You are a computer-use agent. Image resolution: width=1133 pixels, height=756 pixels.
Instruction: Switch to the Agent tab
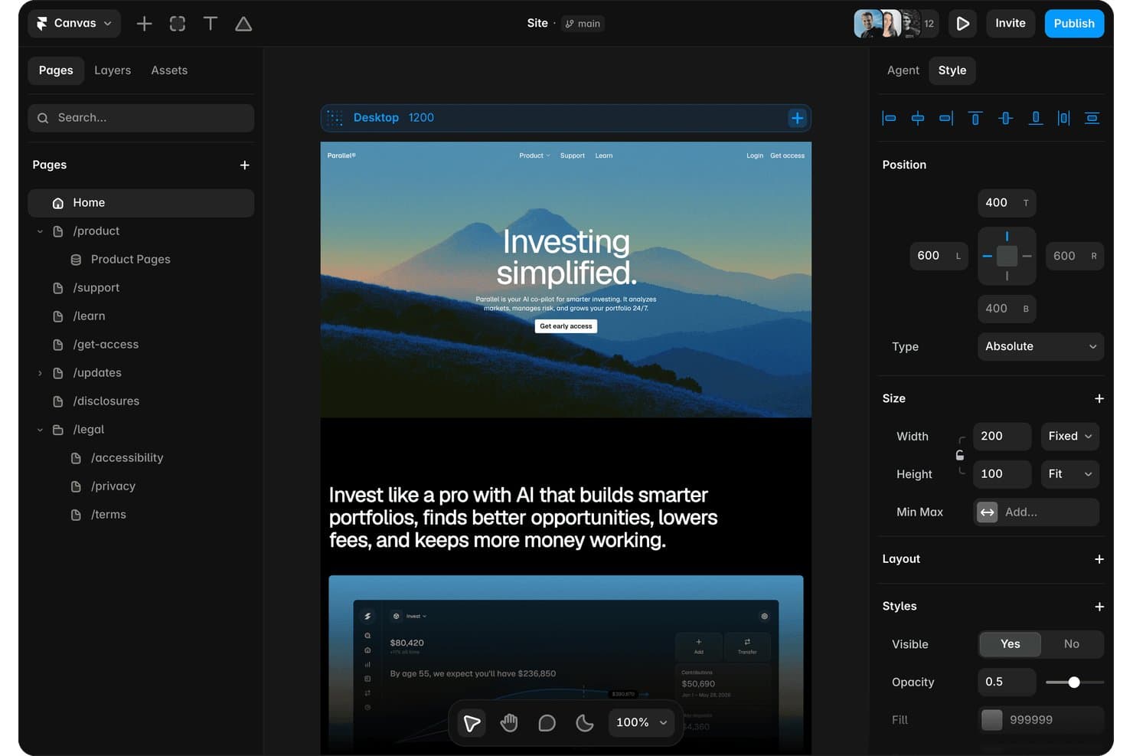[903, 70]
